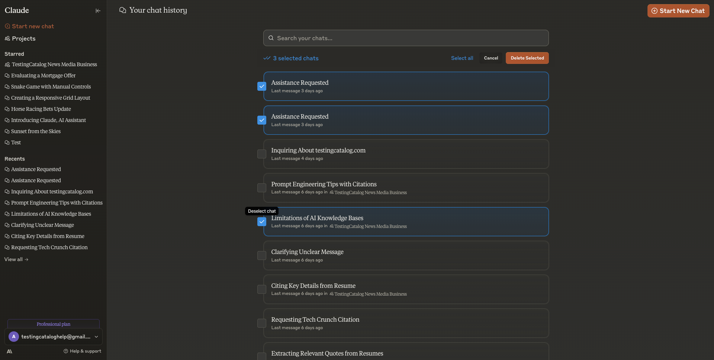Click project link under 'Prompt Engineering Tips with Citations'

368,192
